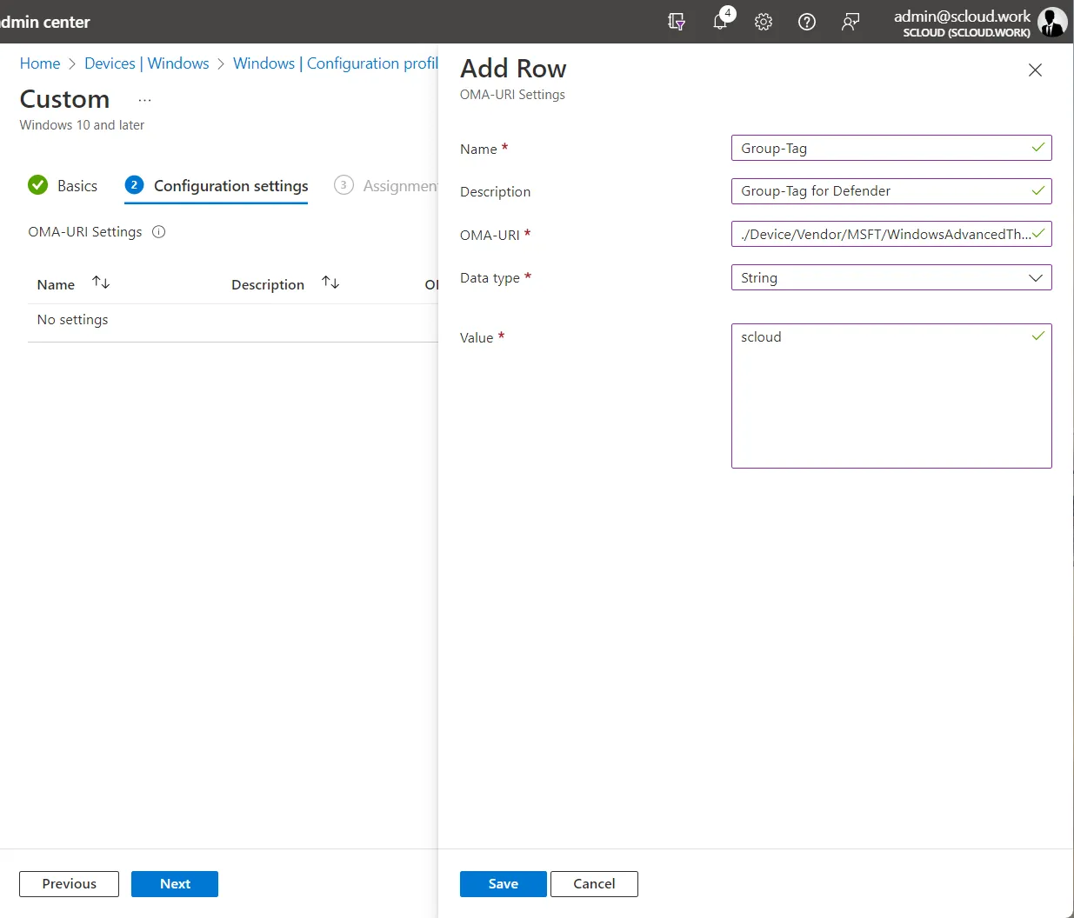Open the Devices | Windows breadcrumb
1074x918 pixels.
coord(147,63)
